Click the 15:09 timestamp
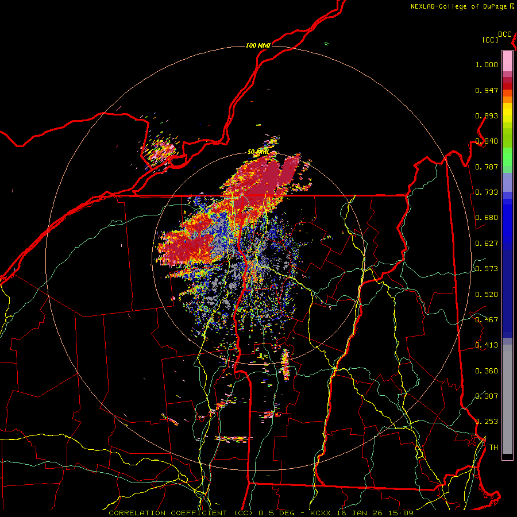 402,513
